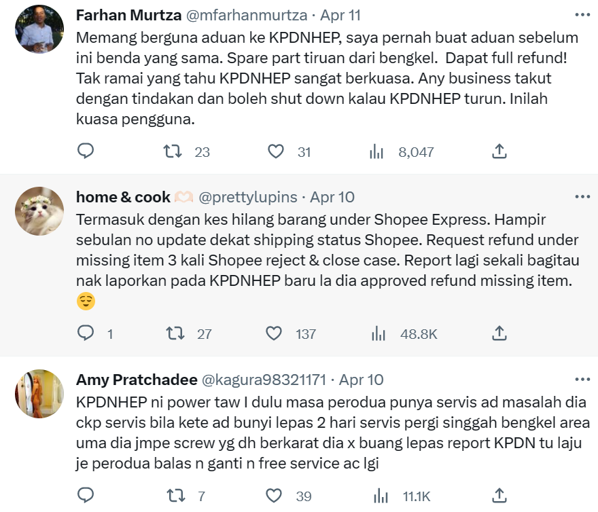Open more options on home & cook's tweet
This screenshot has height=512, width=598.
pyautogui.click(x=582, y=197)
